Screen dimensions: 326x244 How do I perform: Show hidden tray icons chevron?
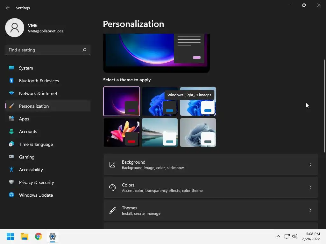(x=278, y=236)
